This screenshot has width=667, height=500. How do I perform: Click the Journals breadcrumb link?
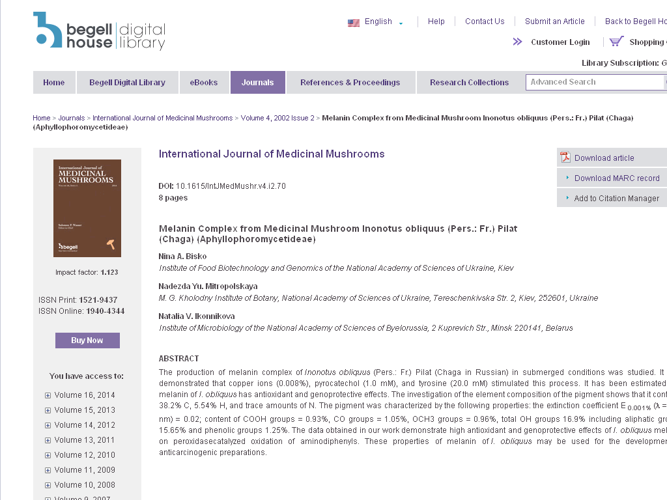pos(72,118)
